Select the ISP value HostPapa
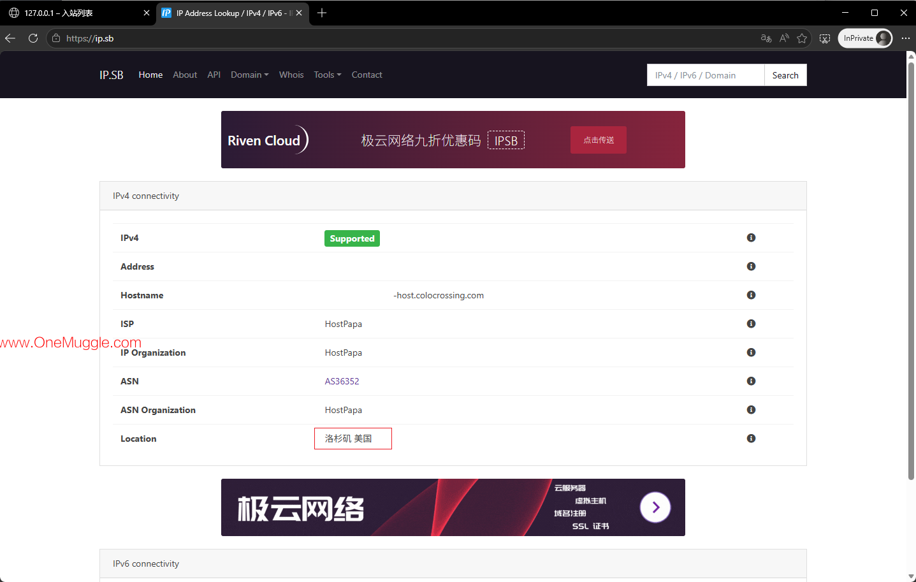The width and height of the screenshot is (916, 582). (x=344, y=324)
